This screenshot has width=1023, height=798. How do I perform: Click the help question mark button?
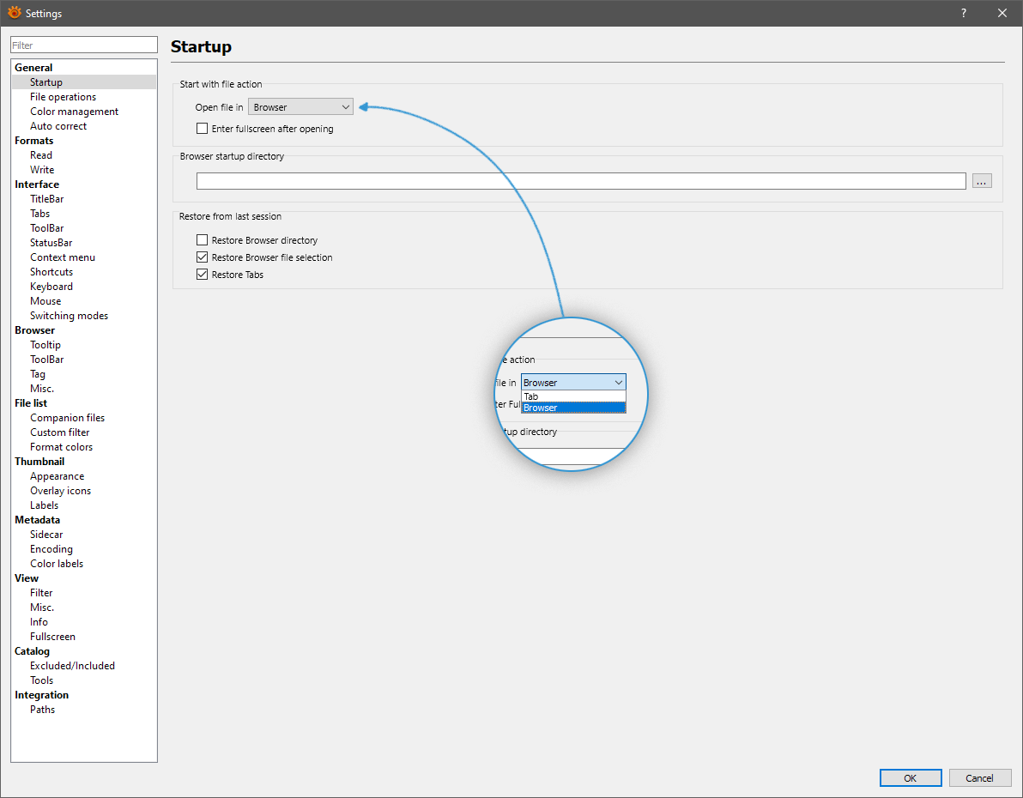tap(964, 13)
